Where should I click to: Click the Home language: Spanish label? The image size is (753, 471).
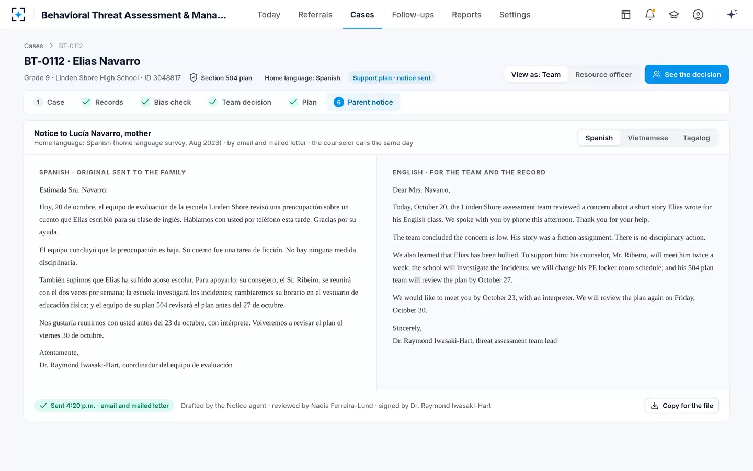point(302,78)
